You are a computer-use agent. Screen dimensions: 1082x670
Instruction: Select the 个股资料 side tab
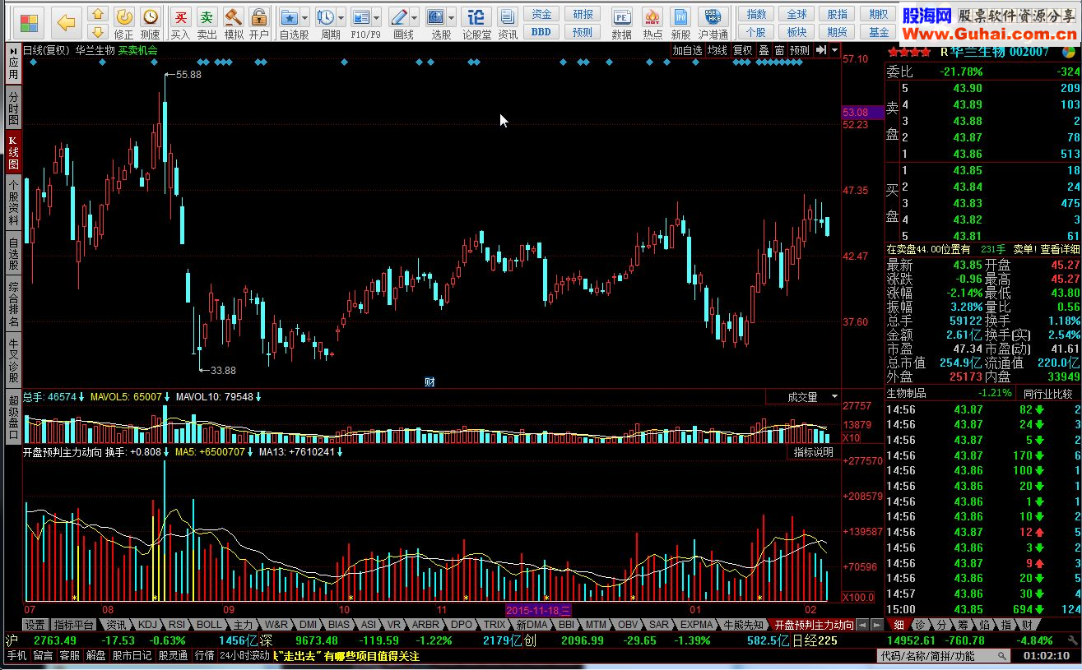[x=13, y=202]
